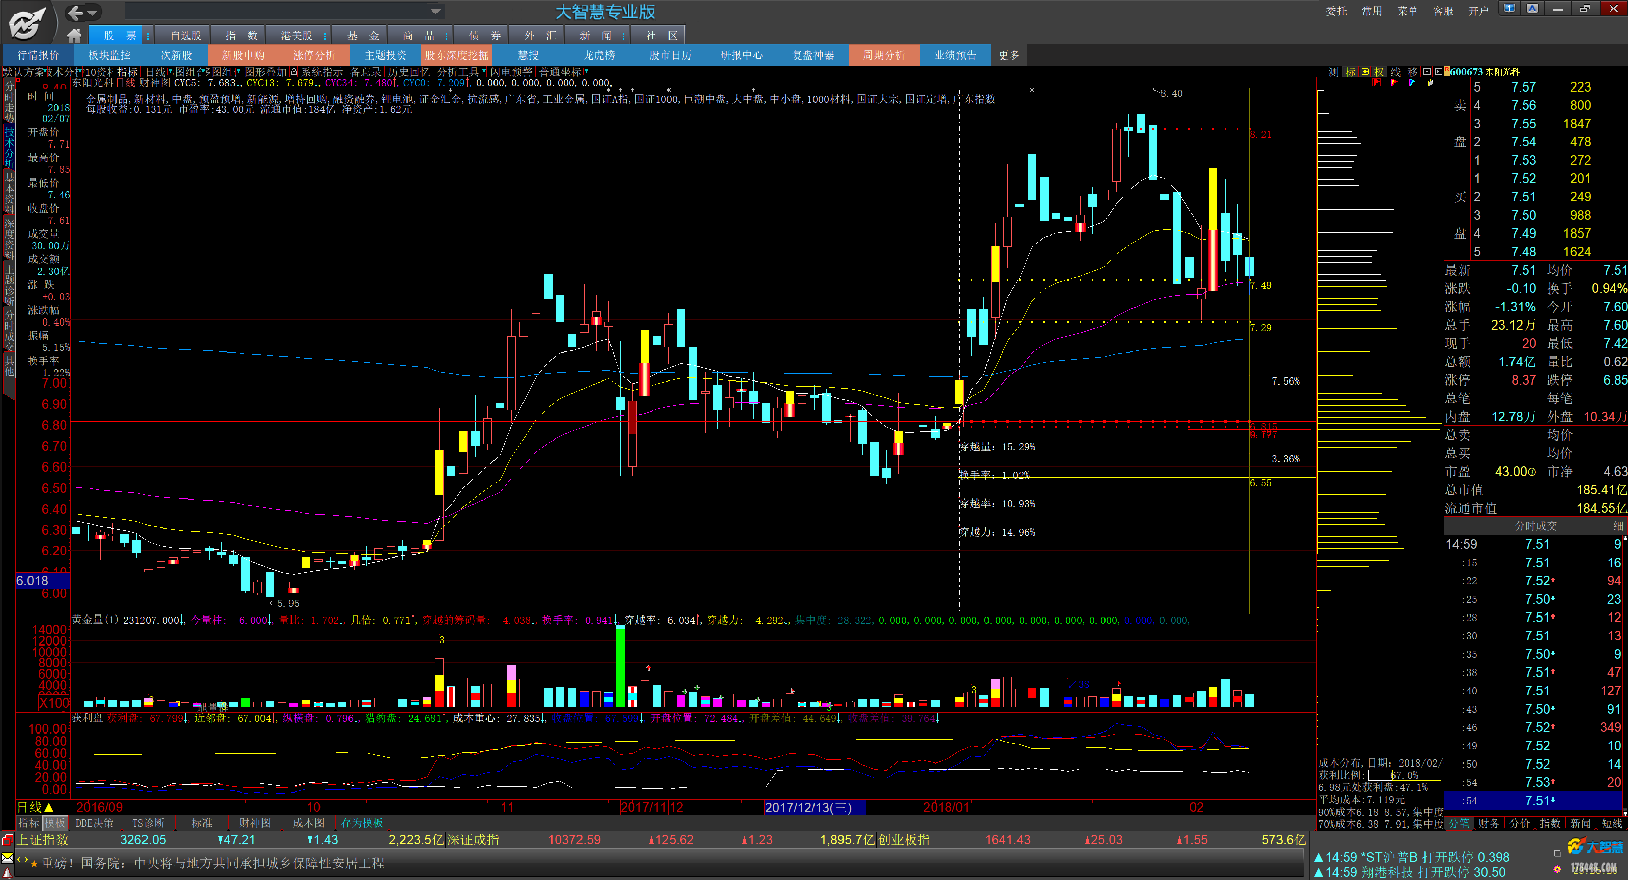Click the 6.018 price cursor label on axis
Image resolution: width=1628 pixels, height=880 pixels.
[42, 581]
